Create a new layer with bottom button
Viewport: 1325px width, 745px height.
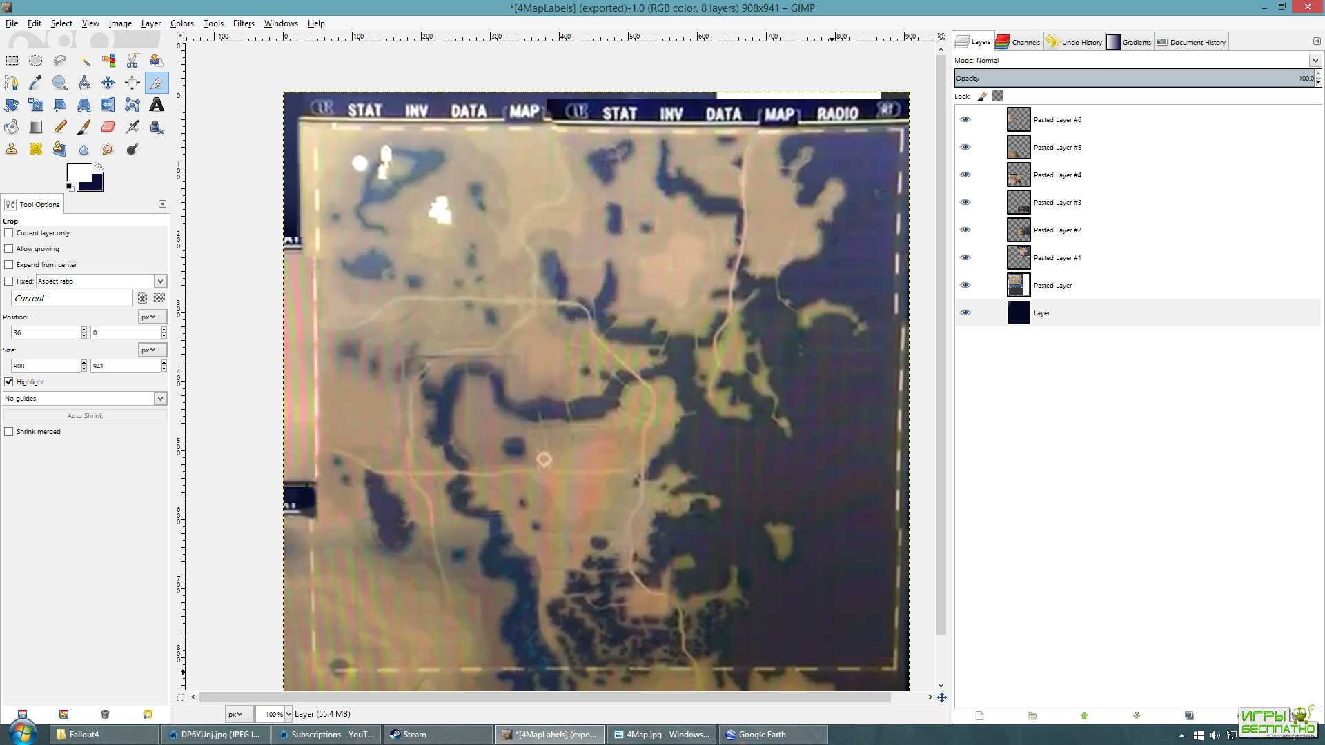979,716
